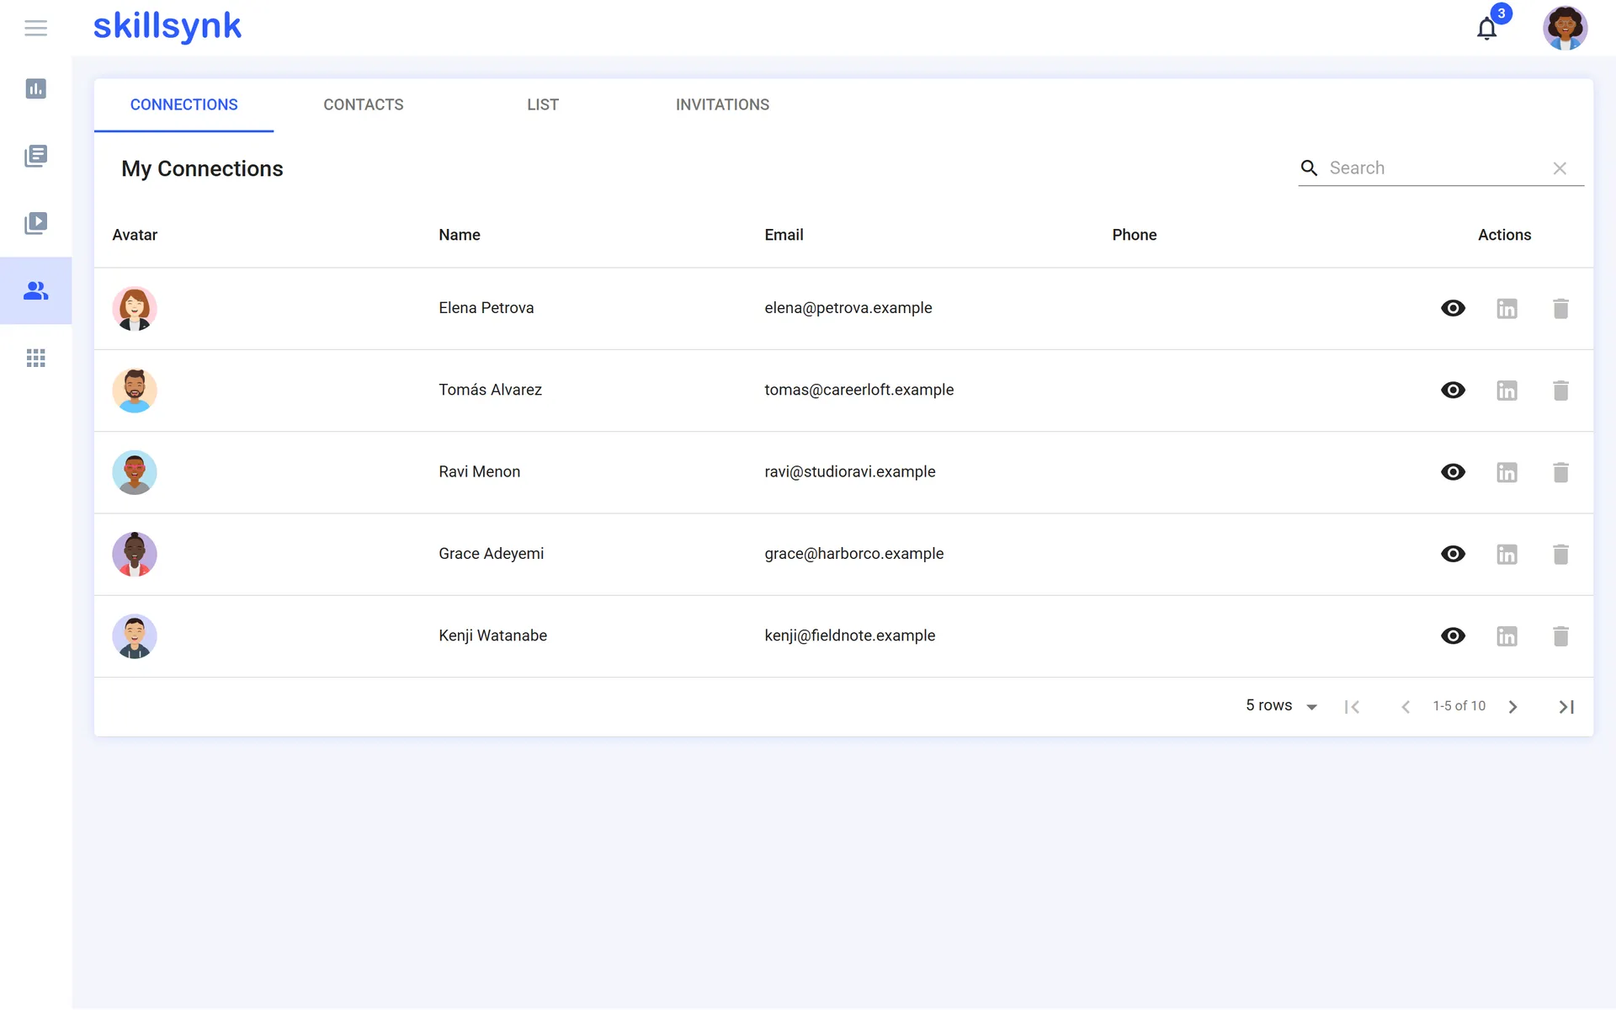Expand the 5 rows per page dropdown

click(1281, 705)
